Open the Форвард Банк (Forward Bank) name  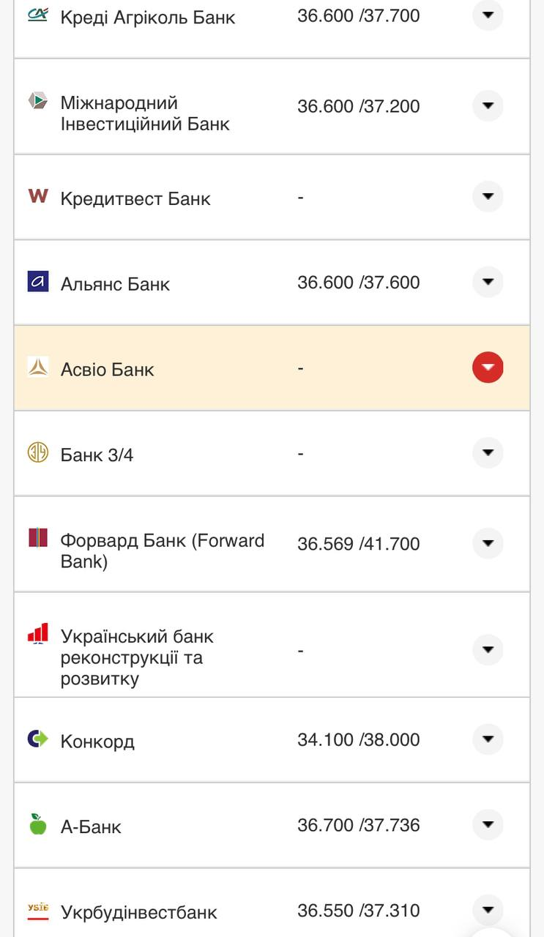click(x=162, y=551)
